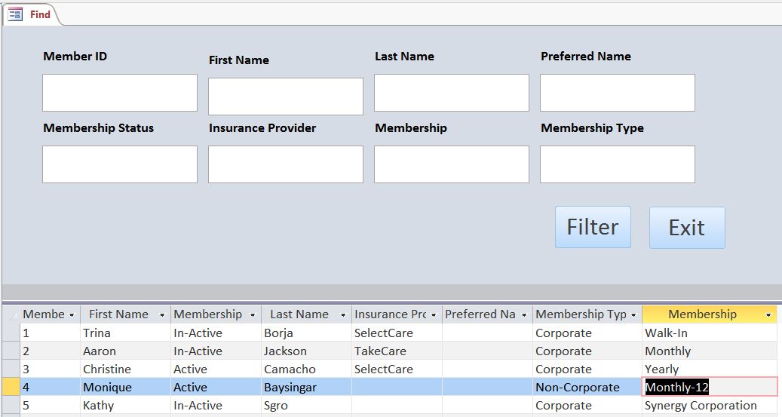Select the First Name column header
This screenshot has width=782, height=417.
point(125,314)
